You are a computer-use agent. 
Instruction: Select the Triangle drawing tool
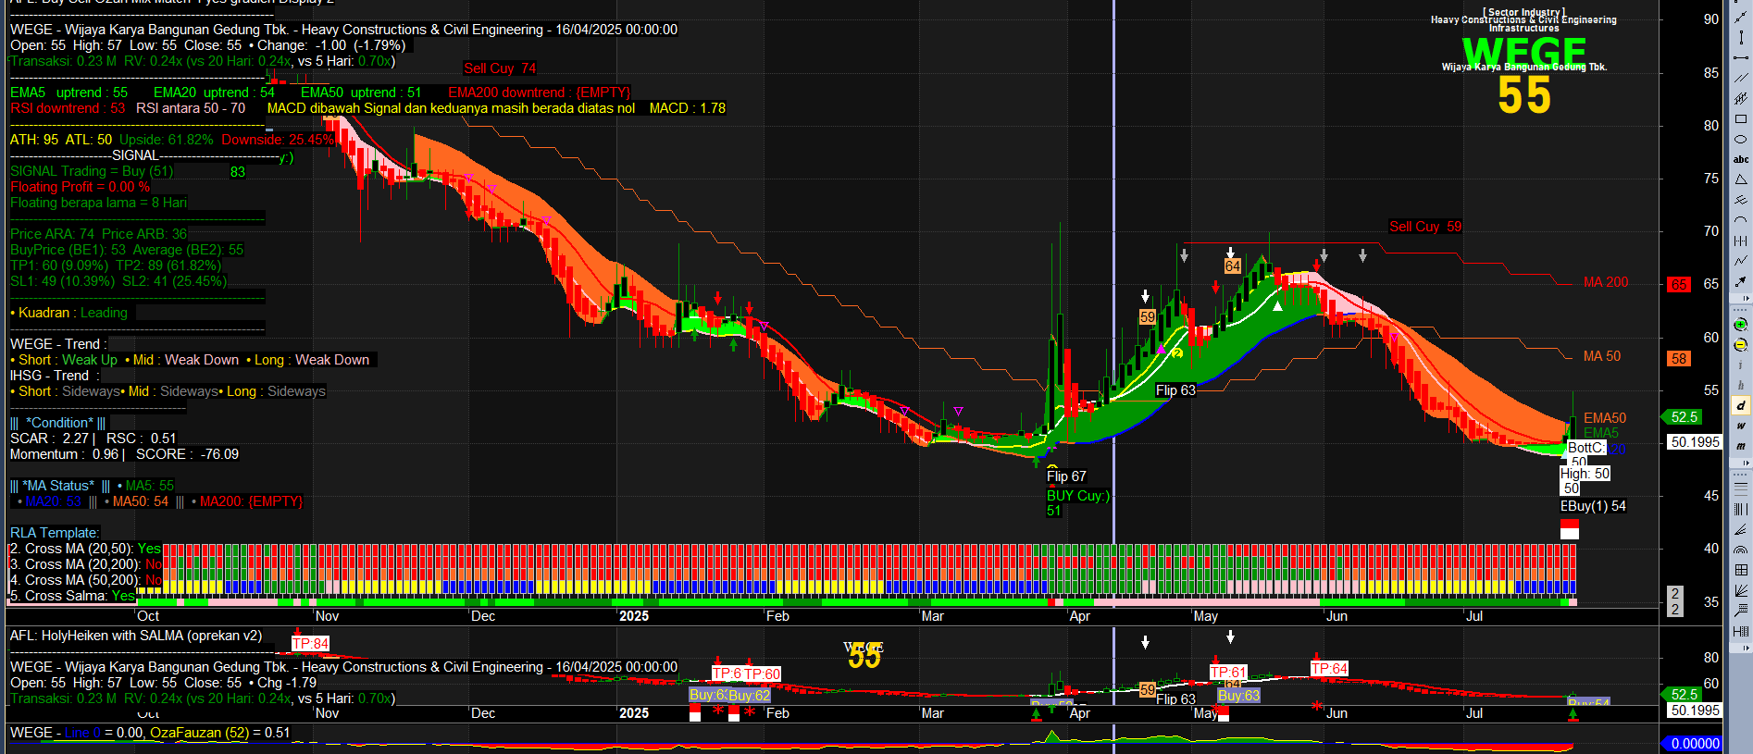(1741, 179)
